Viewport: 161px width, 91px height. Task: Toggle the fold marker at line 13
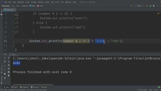click(14, 45)
